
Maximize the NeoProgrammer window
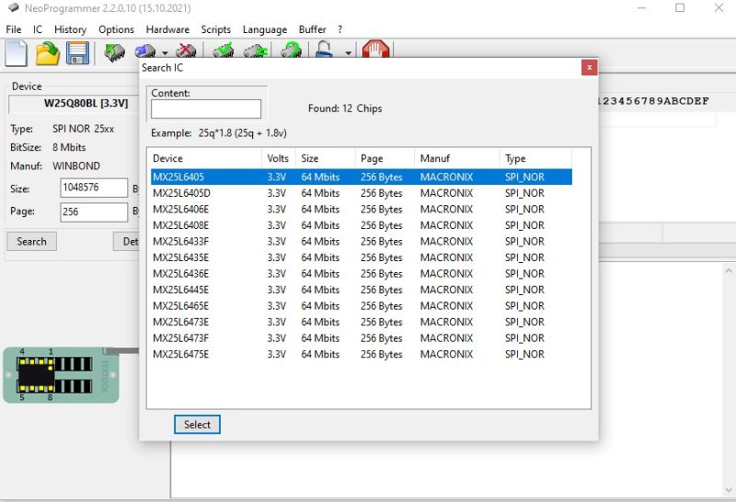pos(680,8)
